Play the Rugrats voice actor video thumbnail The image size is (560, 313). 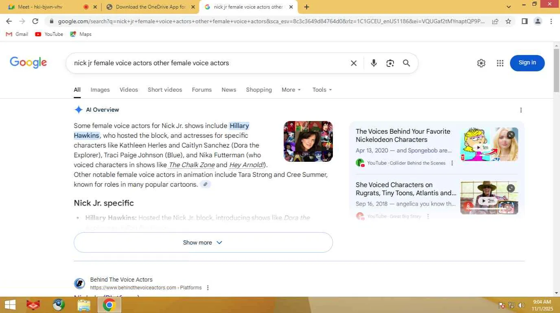(489, 198)
